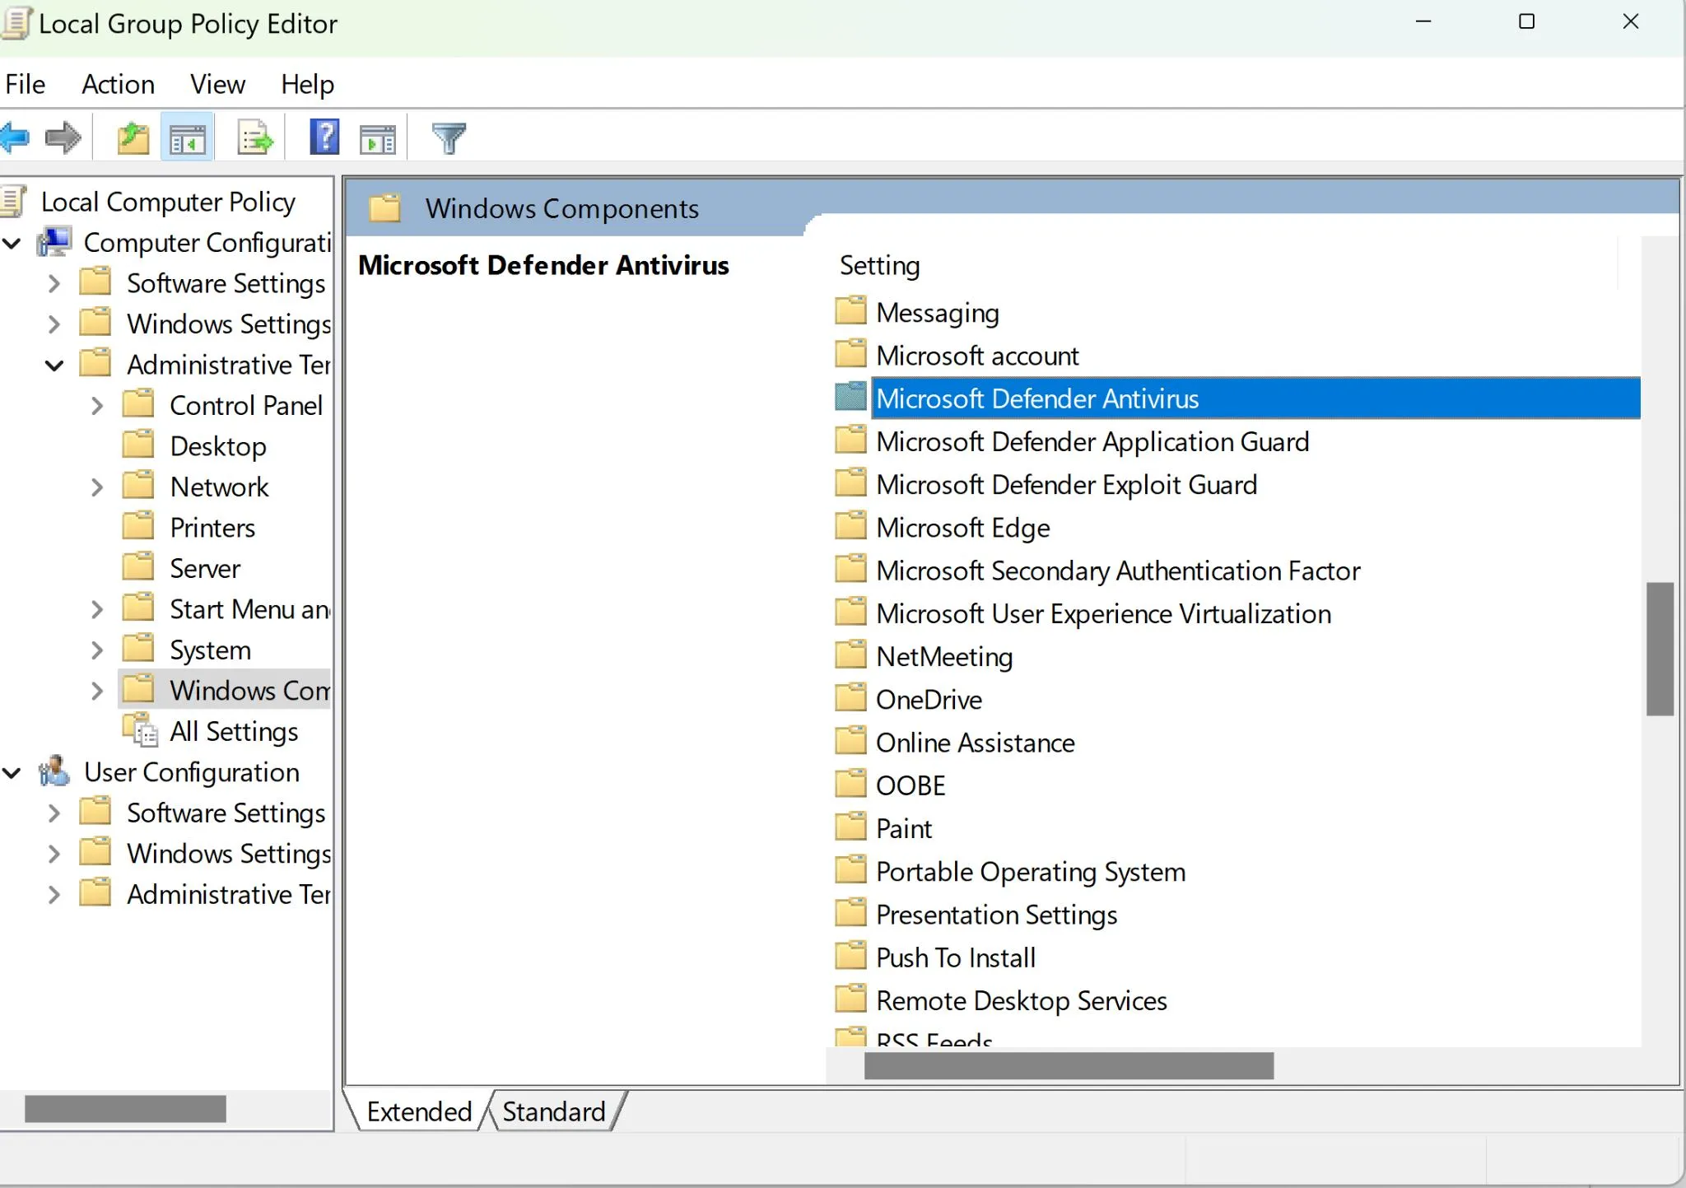Open the Remote Desktop Services folder

1021,1000
